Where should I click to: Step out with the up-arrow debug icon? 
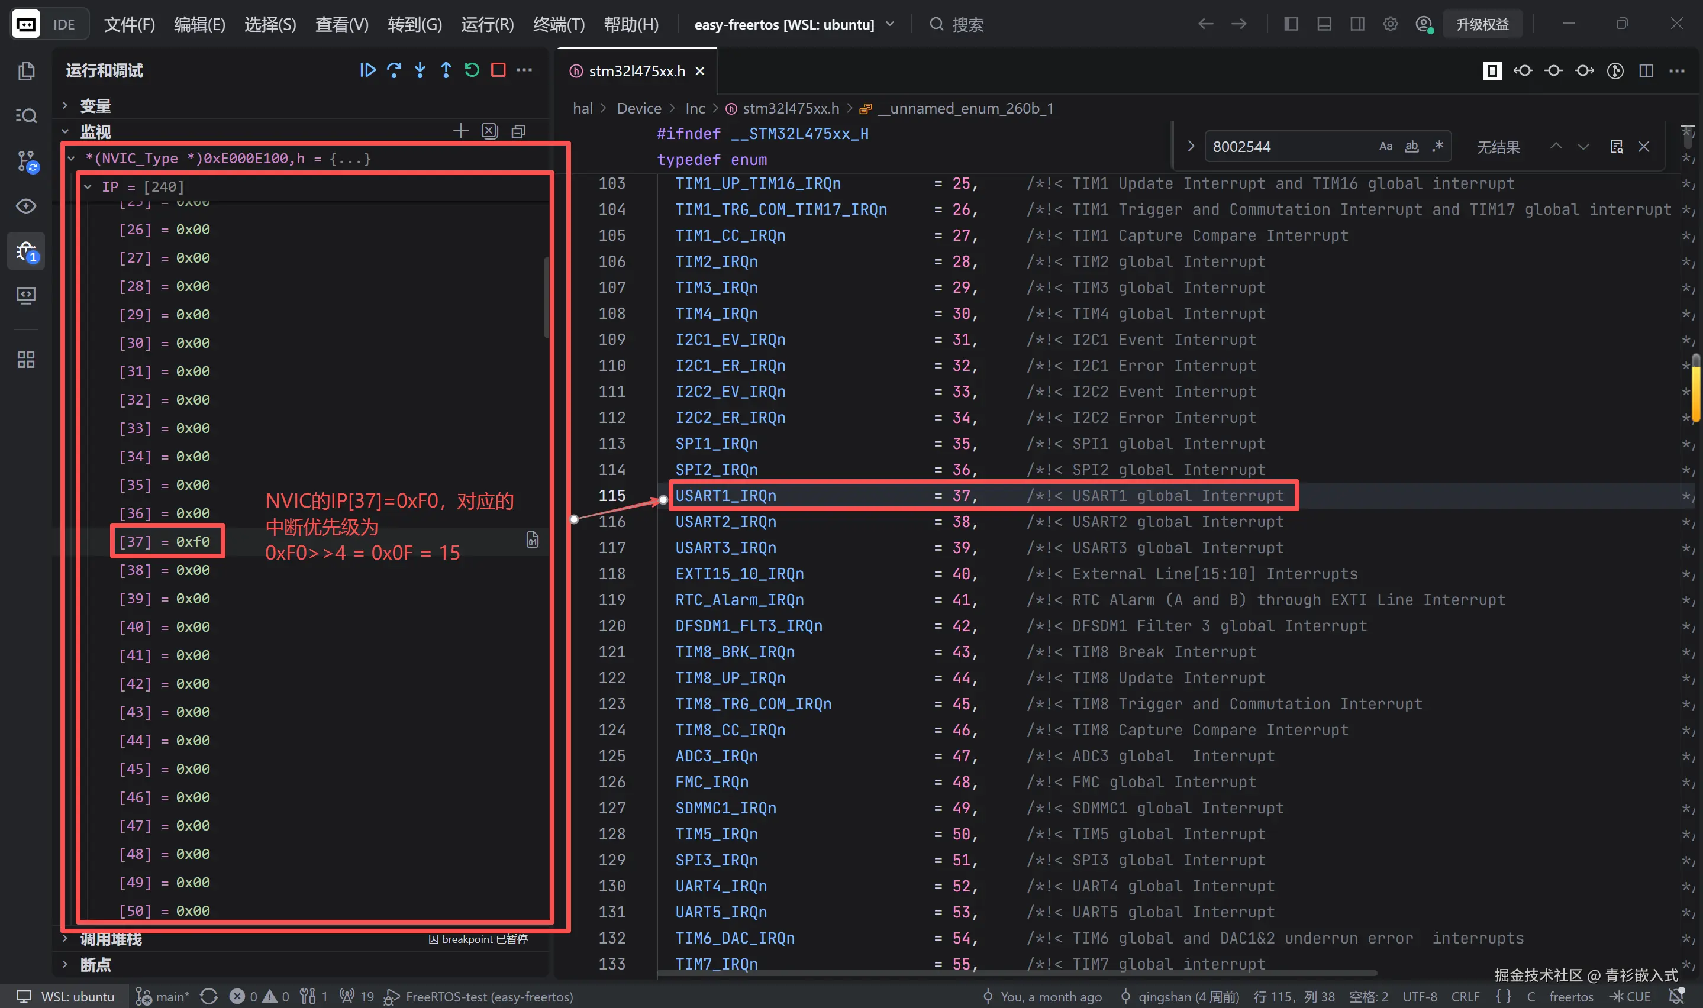pos(446,70)
